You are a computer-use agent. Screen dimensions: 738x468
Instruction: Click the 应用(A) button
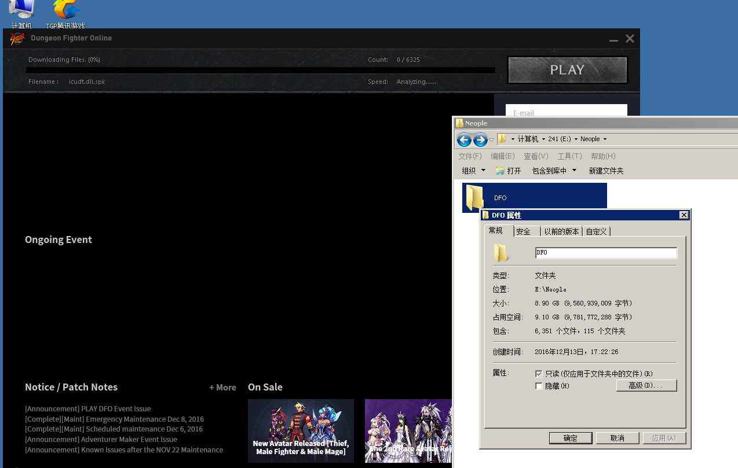click(x=664, y=438)
